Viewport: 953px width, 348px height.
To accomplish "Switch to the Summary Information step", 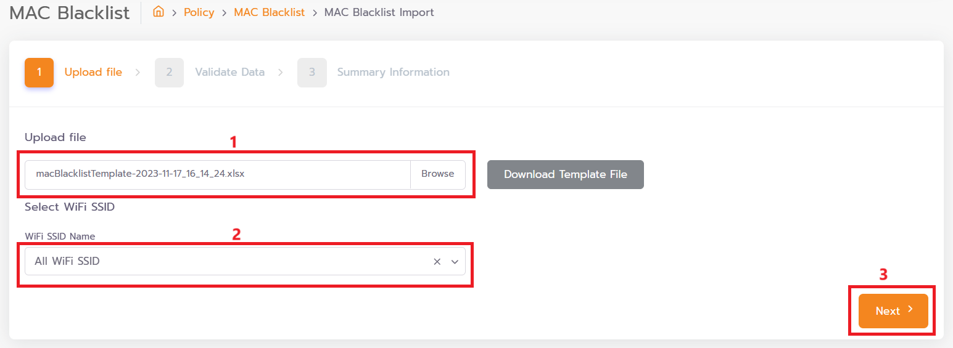I will coord(394,72).
